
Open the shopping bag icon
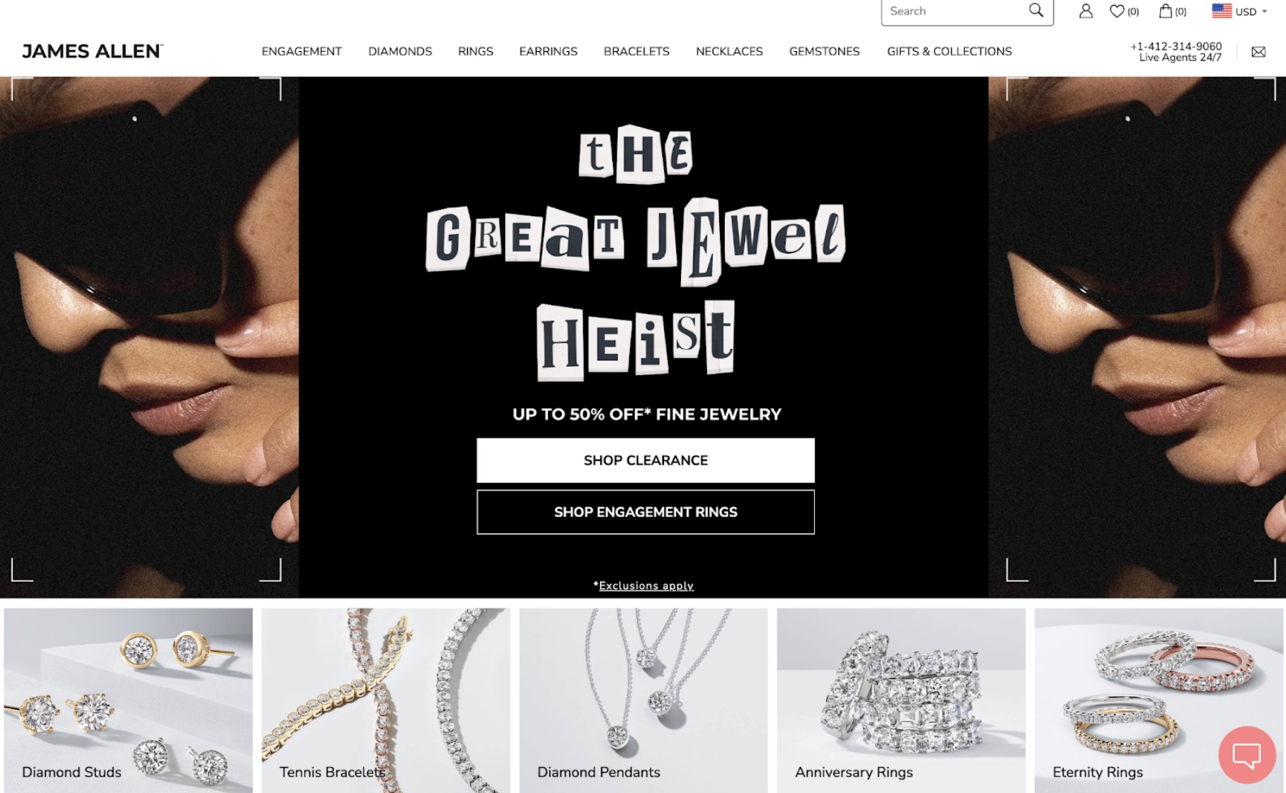(1165, 11)
